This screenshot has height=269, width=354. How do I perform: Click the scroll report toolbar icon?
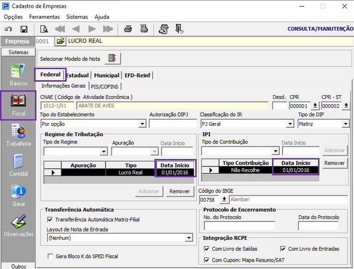tap(164, 29)
